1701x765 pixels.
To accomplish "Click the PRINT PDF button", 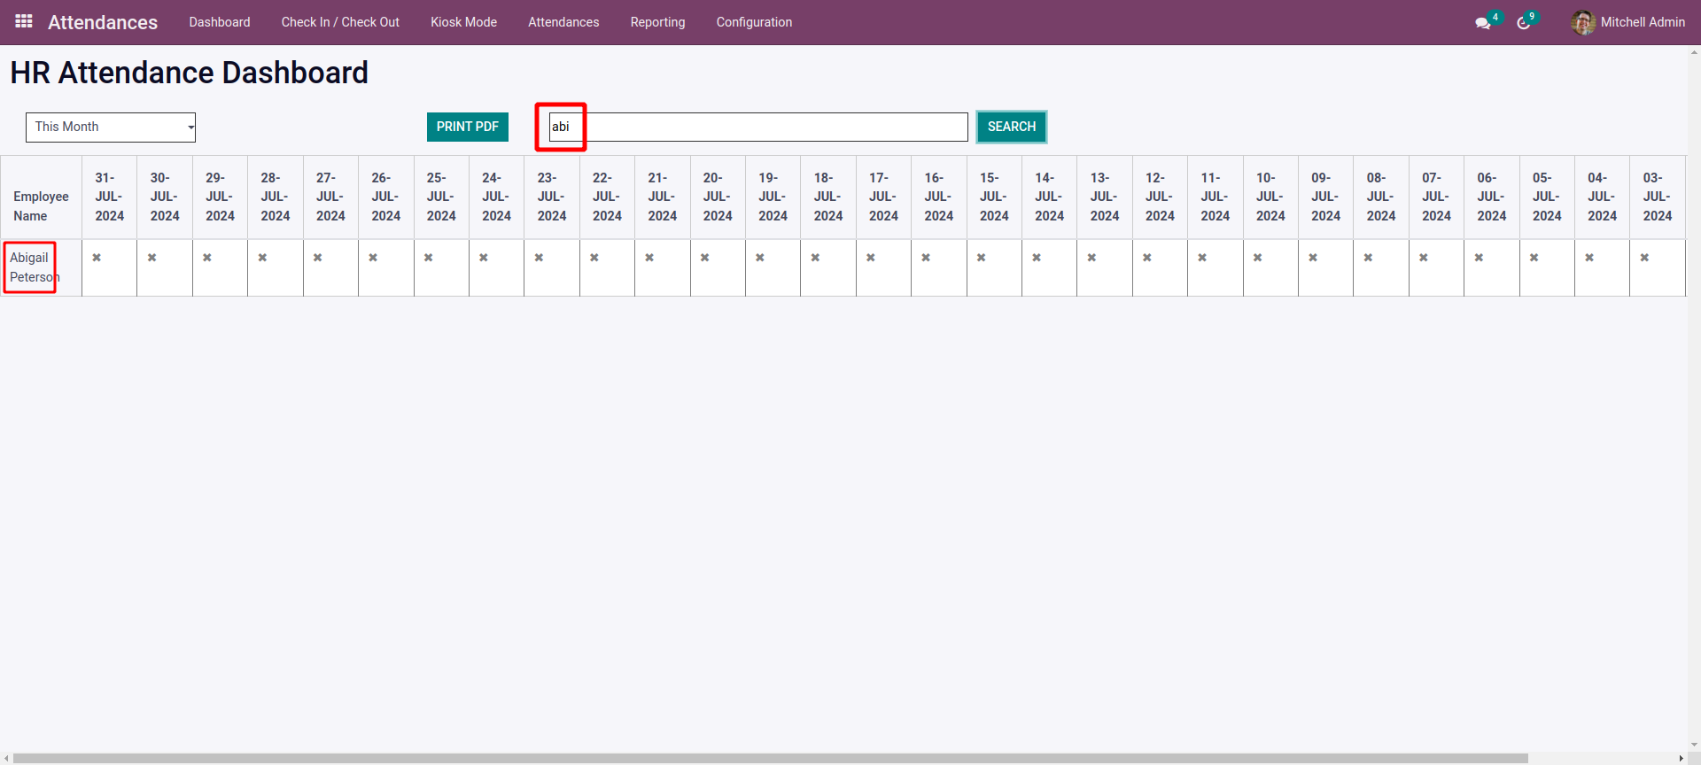I will tap(467, 127).
